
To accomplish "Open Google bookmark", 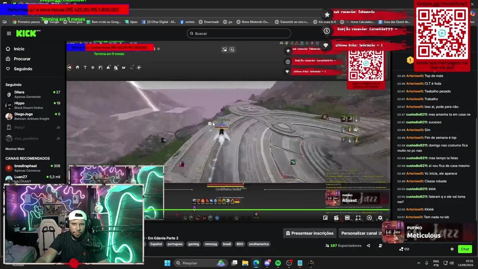I will click(x=52, y=22).
